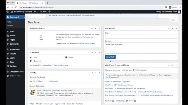The width and height of the screenshot is (188, 105).
Task: Collapse the At a Glance panel
Action: coord(99,52)
